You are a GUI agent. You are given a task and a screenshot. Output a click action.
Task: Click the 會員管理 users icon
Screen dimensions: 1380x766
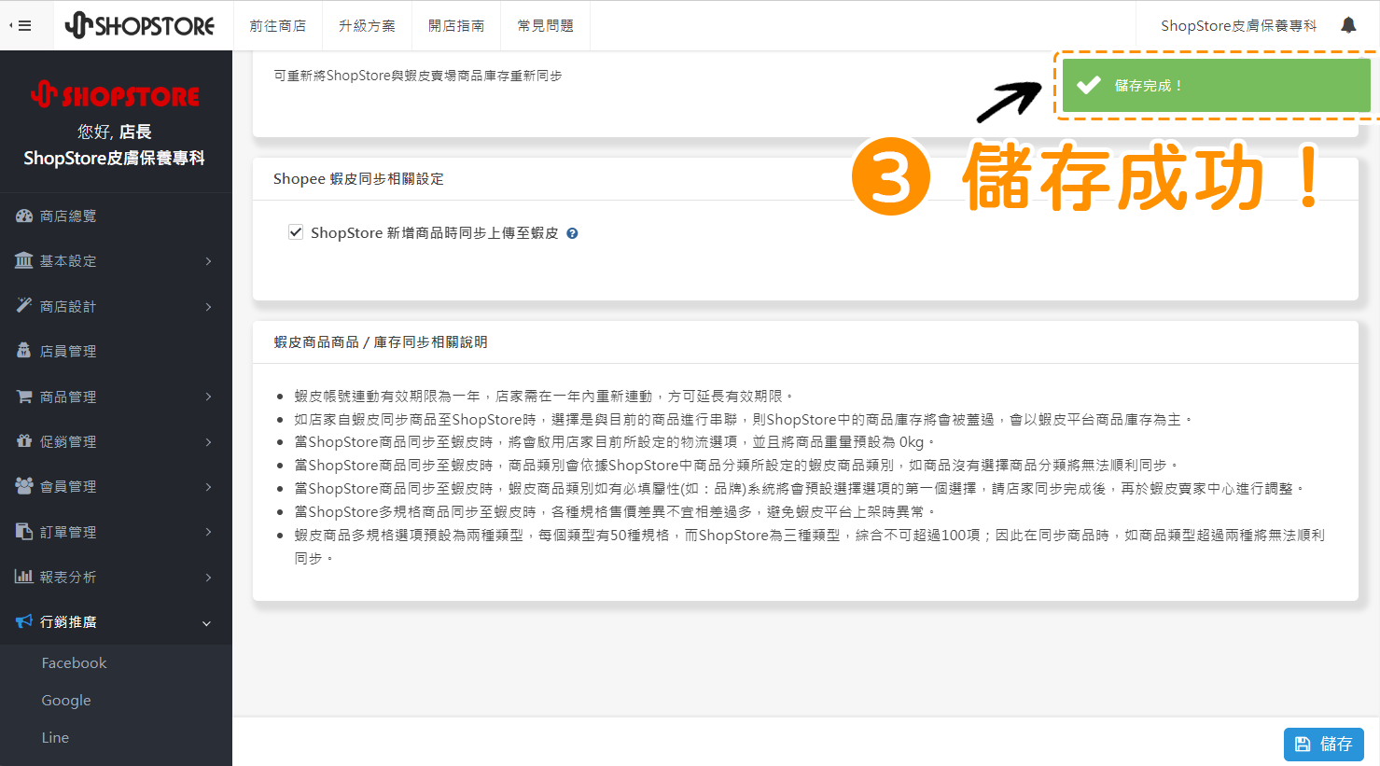click(x=24, y=486)
